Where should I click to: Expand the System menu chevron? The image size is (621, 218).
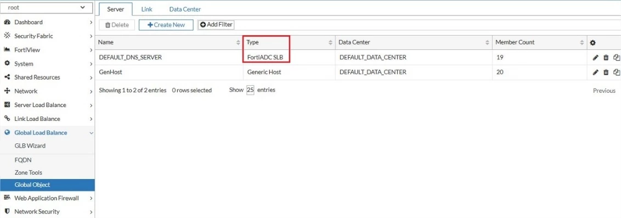91,64
